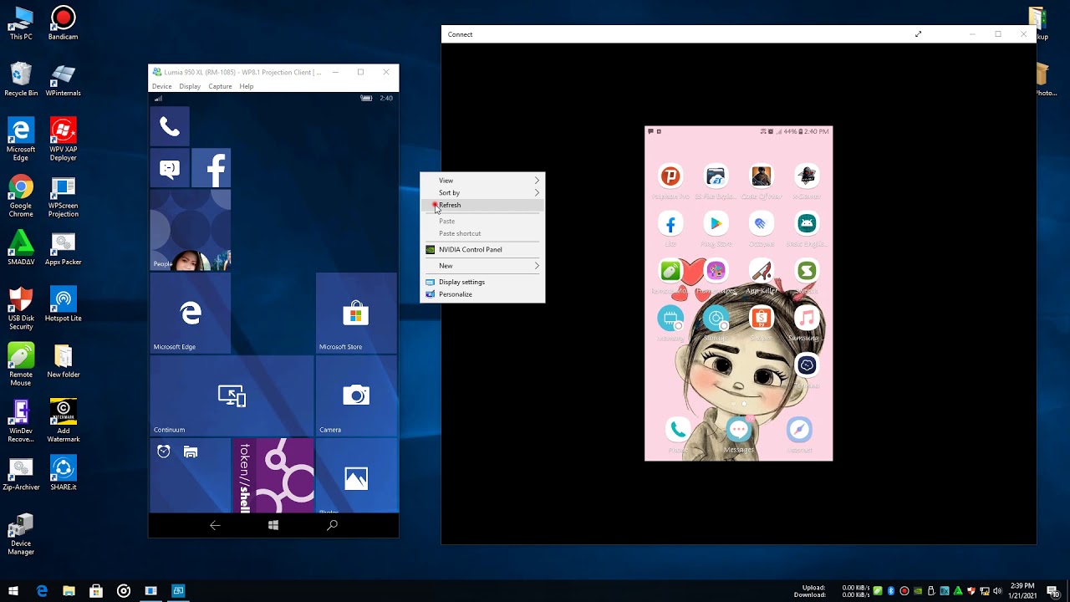Open Display settings from the context menu
Viewport: 1070px width, 602px height.
[482, 282]
